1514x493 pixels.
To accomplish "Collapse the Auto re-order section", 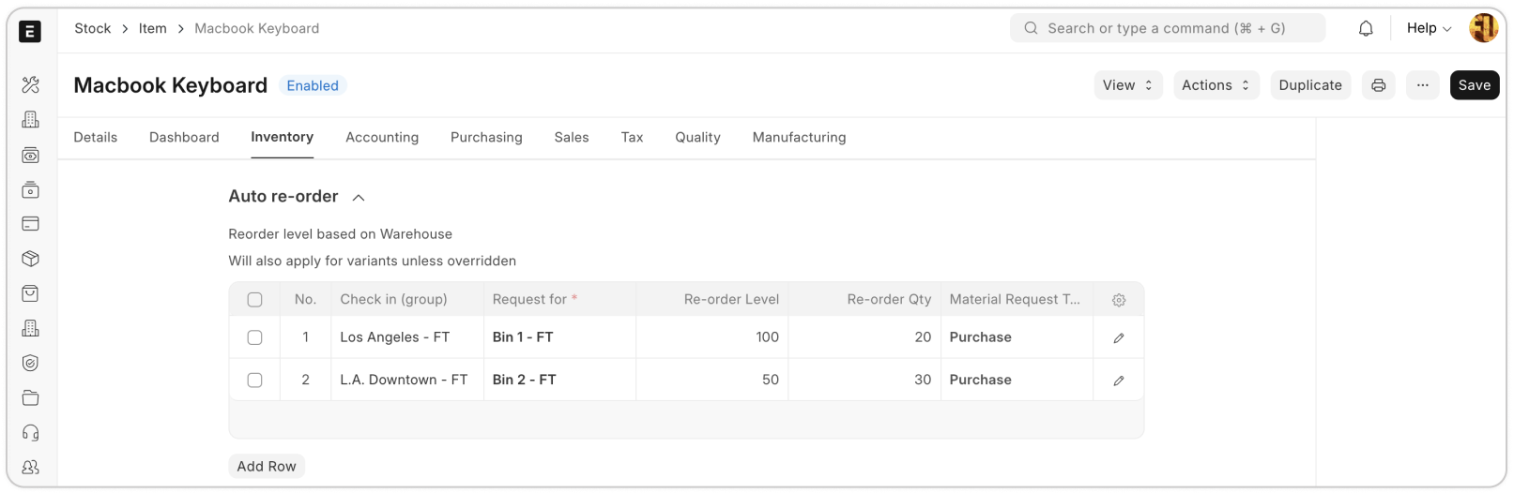I will (x=358, y=197).
